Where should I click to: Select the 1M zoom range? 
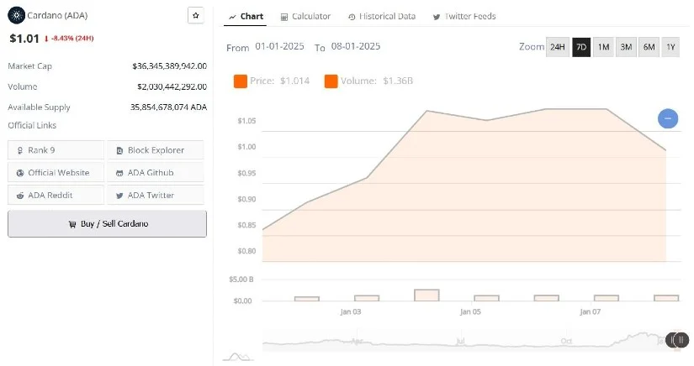(603, 47)
